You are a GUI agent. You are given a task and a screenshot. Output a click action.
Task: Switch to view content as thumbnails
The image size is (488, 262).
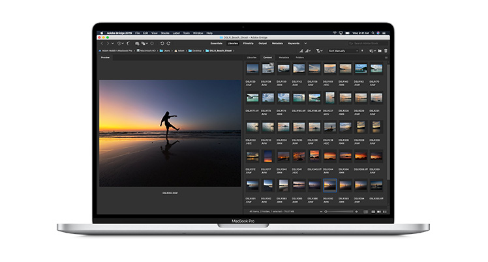[x=373, y=212]
